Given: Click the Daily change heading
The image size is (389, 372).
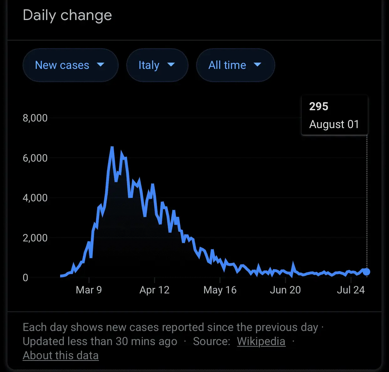Looking at the screenshot, I should [67, 15].
